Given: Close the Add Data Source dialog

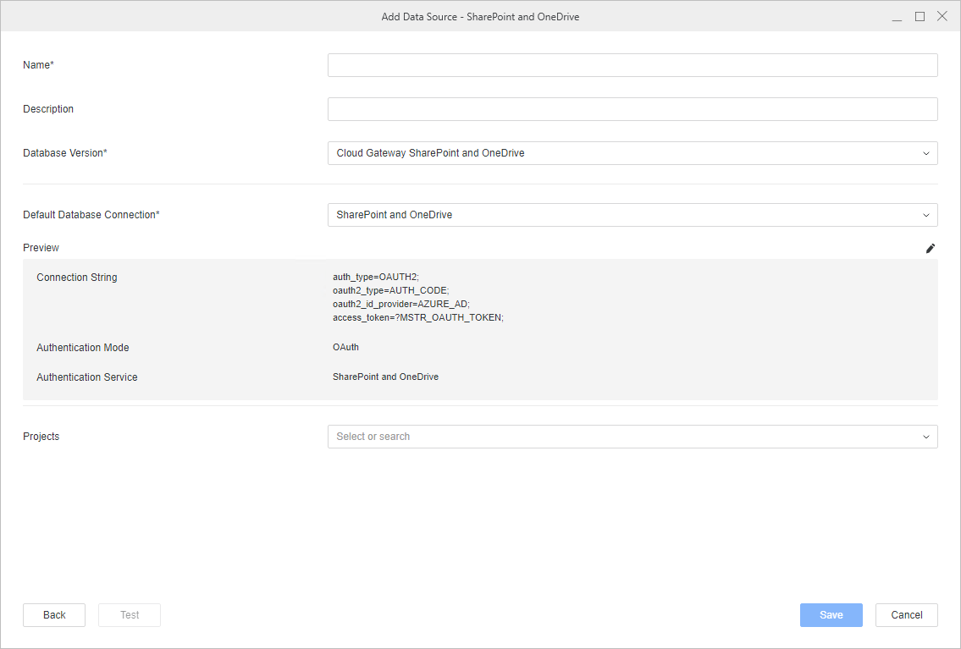Looking at the screenshot, I should coord(942,16).
